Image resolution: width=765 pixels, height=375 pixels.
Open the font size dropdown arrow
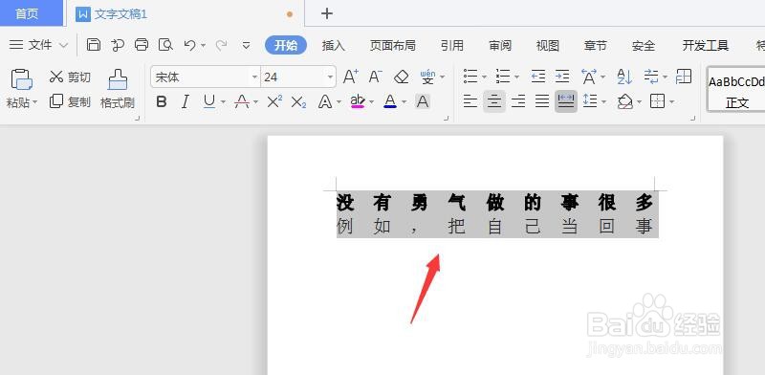pyautogui.click(x=330, y=77)
